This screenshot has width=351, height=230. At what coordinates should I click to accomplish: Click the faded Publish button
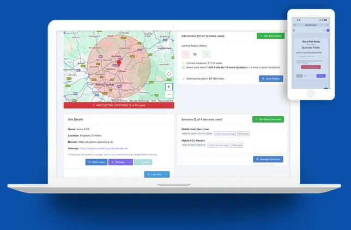[x=143, y=162]
